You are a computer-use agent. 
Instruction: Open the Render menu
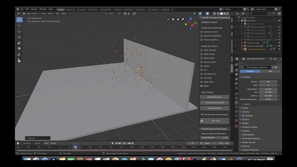click(x=34, y=9)
